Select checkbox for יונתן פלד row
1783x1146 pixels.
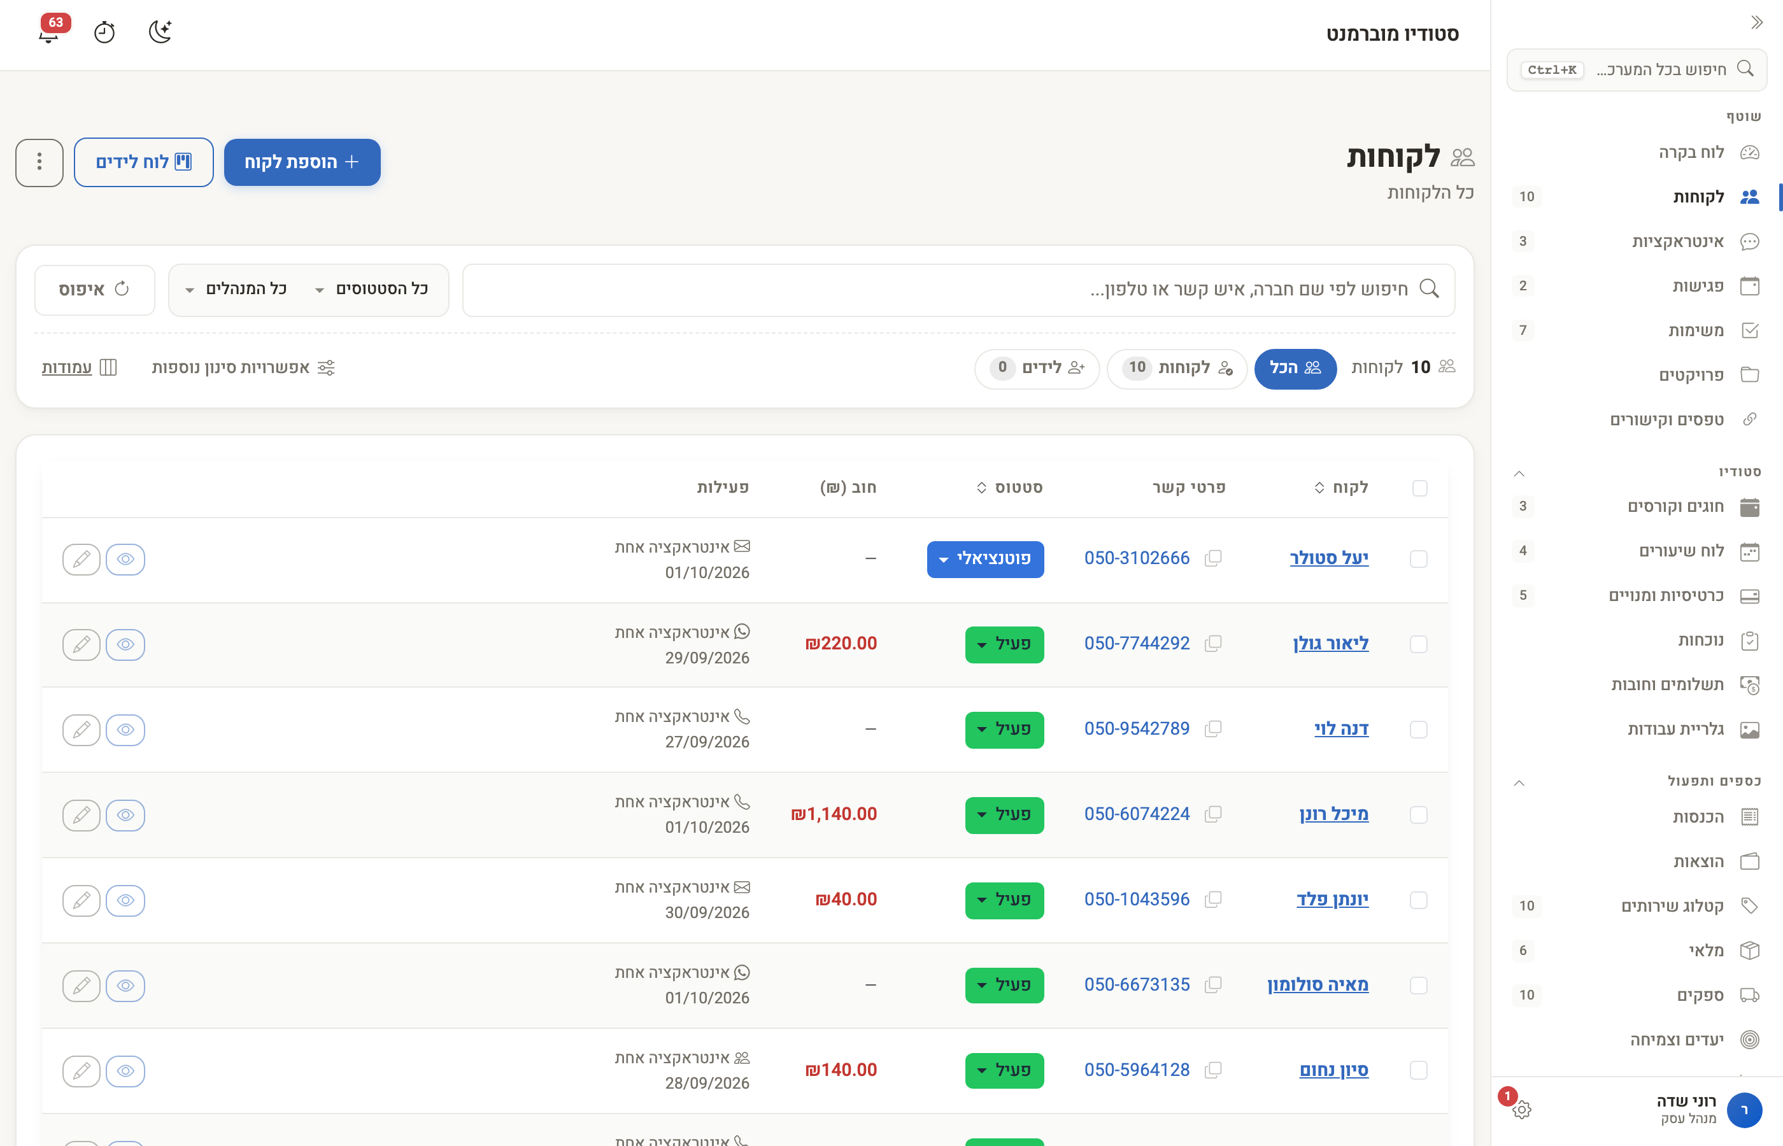click(1419, 900)
